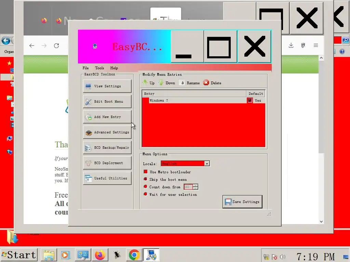Viewport: 350px width, 262px height.
Task: Click the Firefox extension icon beside downloads
Action: (x=303, y=45)
